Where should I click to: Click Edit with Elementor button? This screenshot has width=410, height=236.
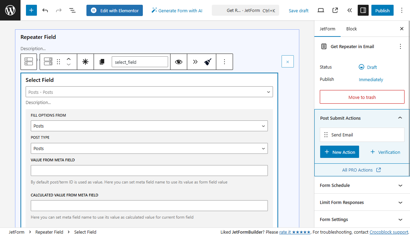(114, 11)
